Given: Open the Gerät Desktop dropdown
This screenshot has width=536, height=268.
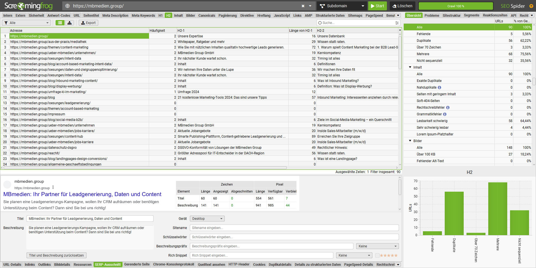Looking at the screenshot, I should [207, 219].
